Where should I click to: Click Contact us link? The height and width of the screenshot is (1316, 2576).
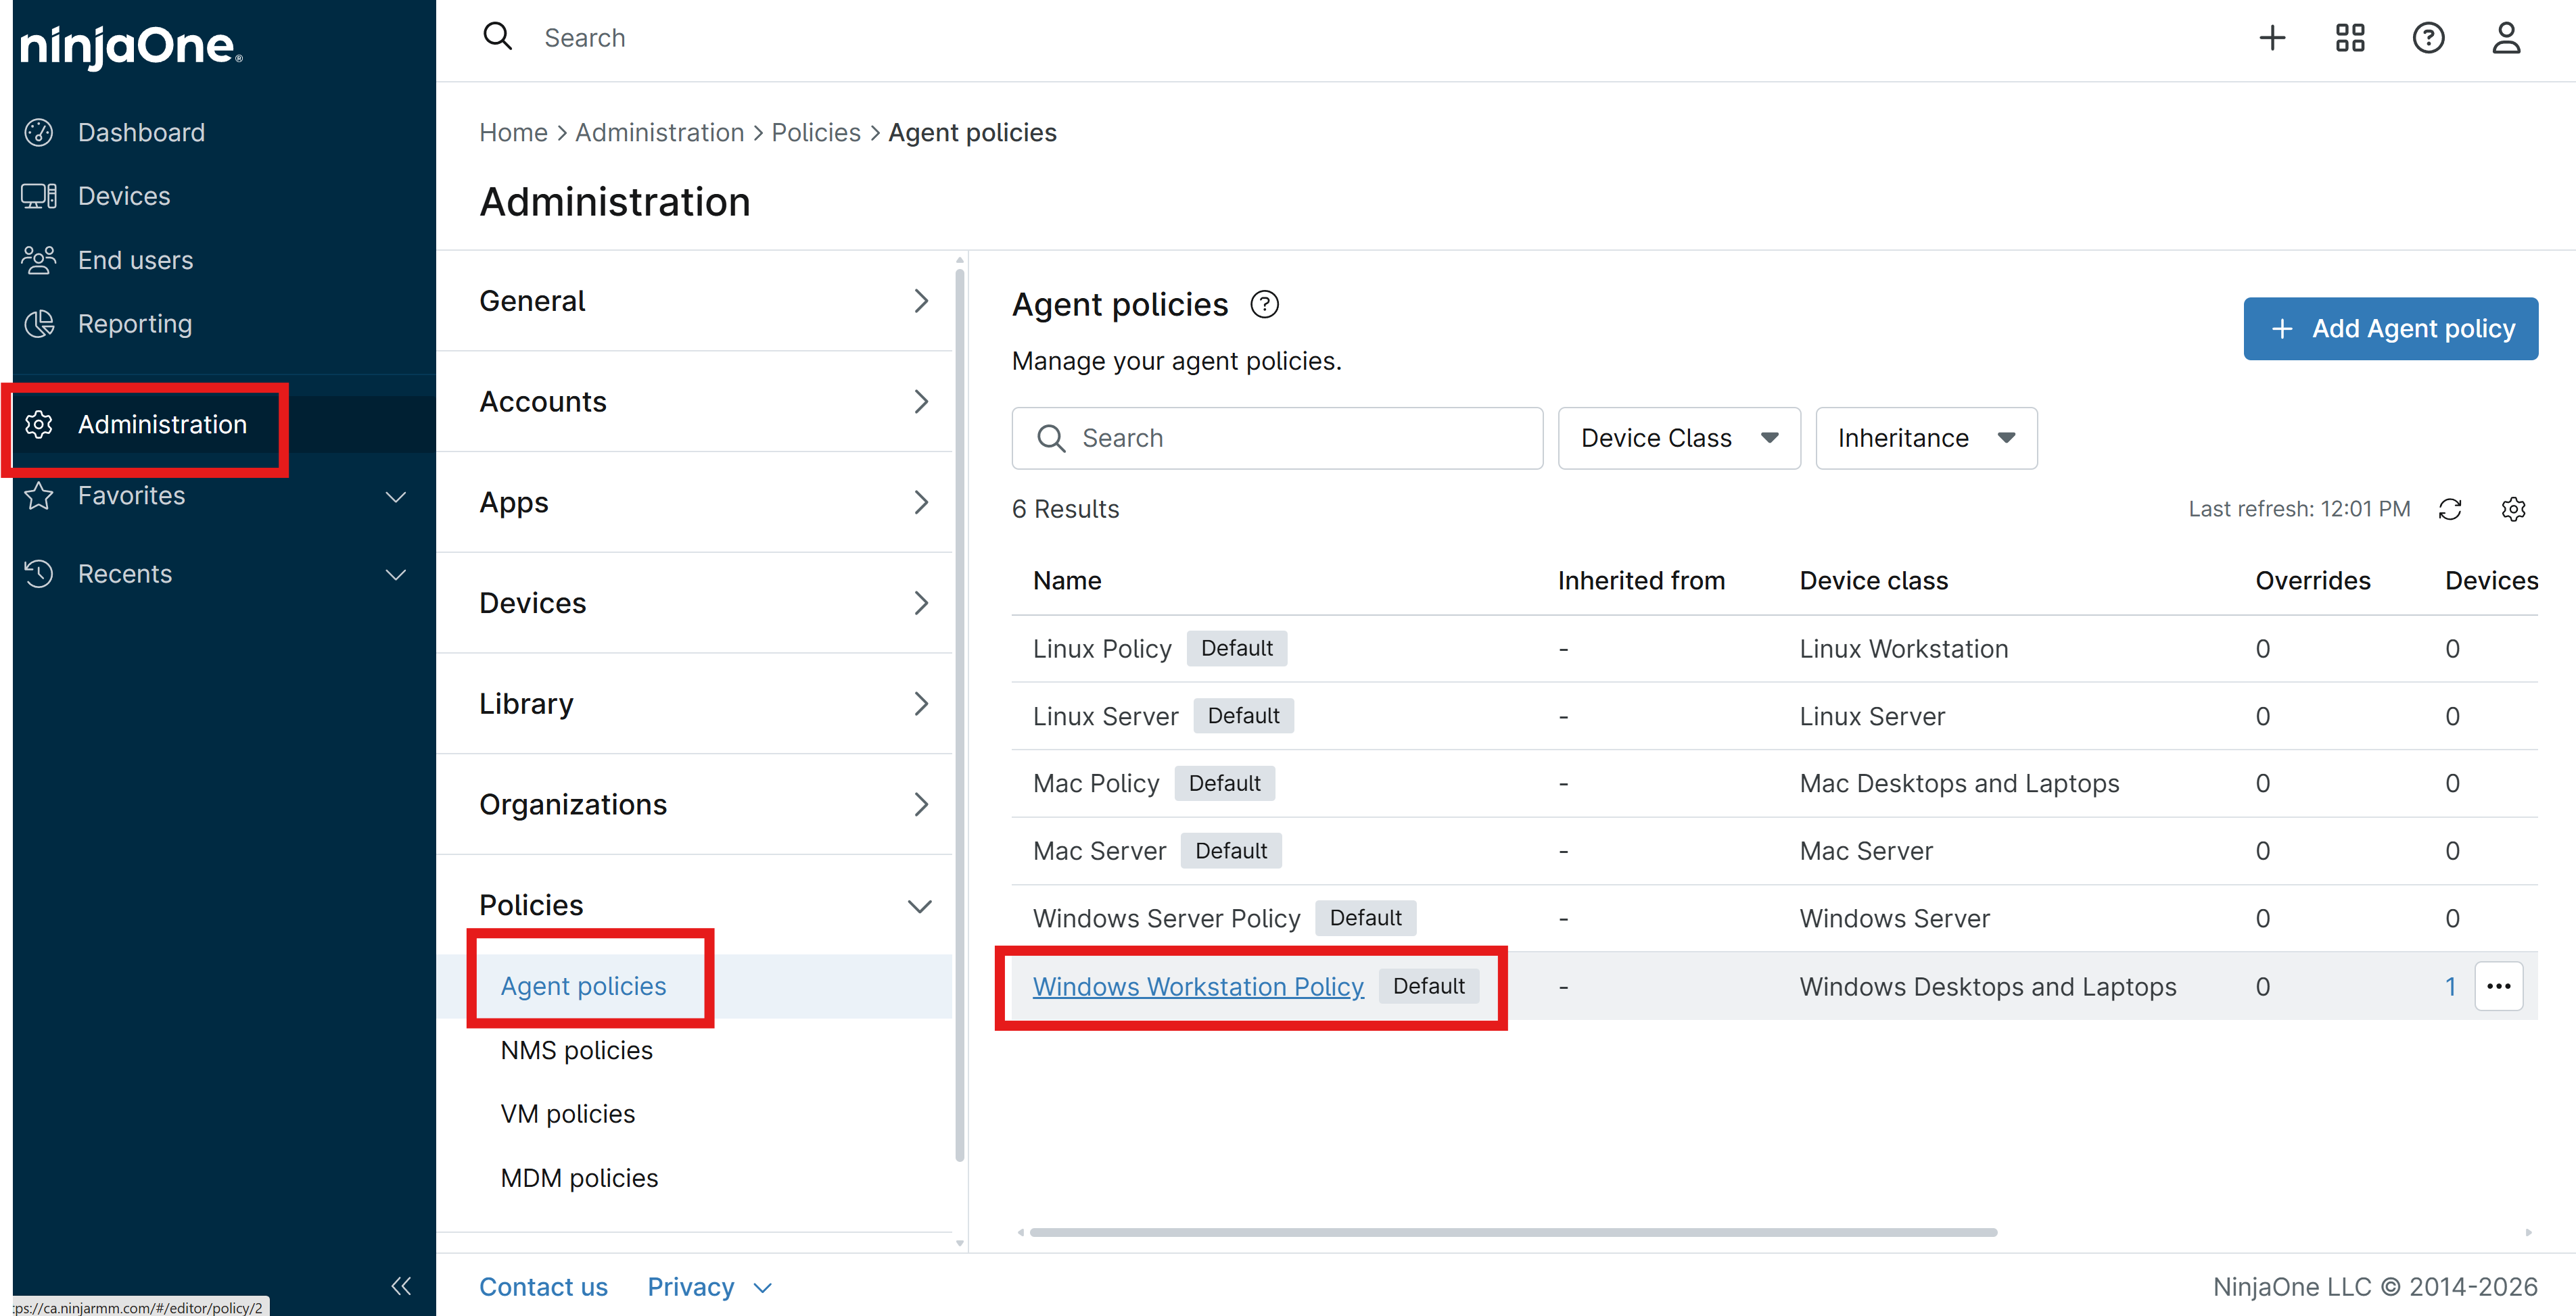543,1287
